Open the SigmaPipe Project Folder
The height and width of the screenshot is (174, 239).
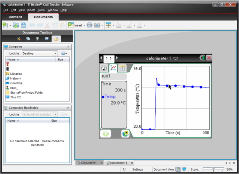(27, 92)
